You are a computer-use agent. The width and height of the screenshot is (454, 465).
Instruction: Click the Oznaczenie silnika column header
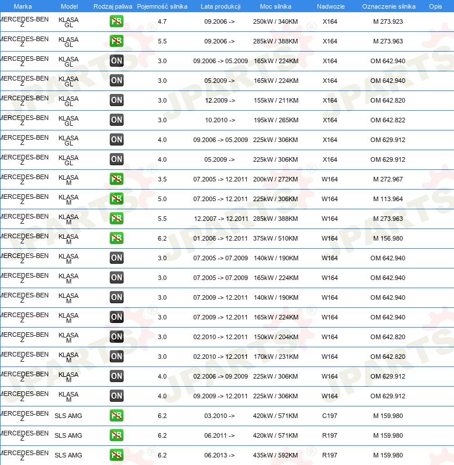click(388, 6)
